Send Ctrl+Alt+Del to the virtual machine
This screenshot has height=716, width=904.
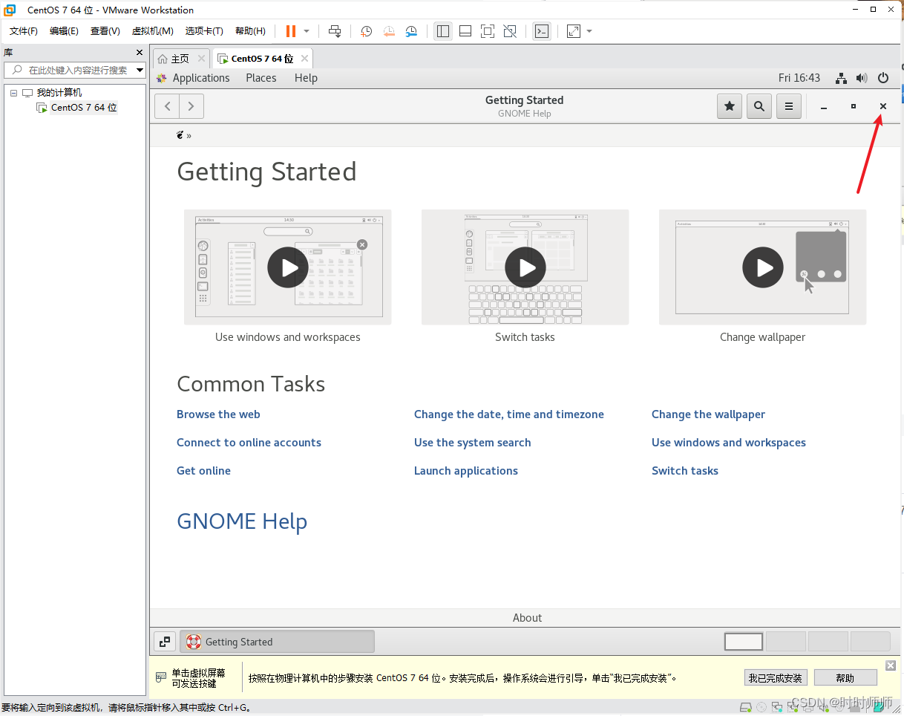pyautogui.click(x=335, y=31)
